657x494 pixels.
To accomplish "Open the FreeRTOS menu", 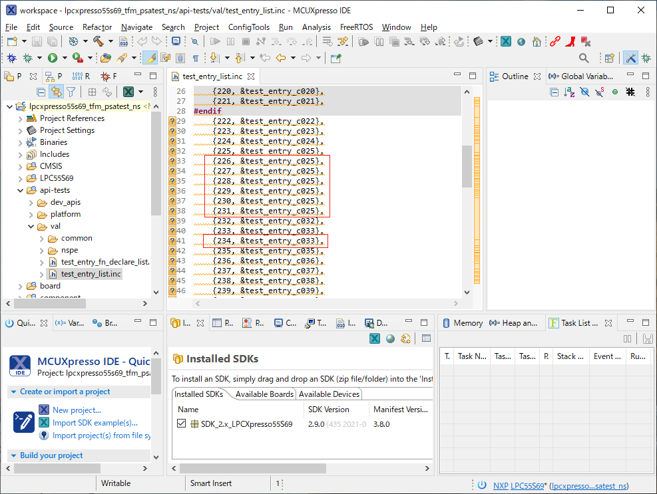I will pyautogui.click(x=356, y=27).
